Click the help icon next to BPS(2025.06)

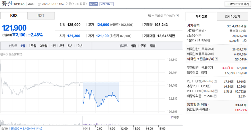click(216, 91)
